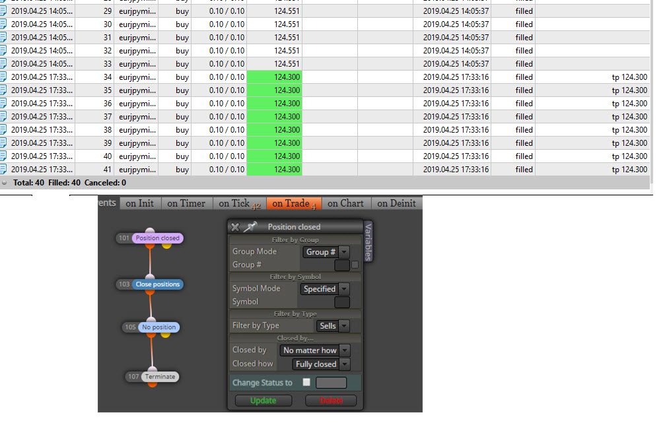Viewport: 665px width, 423px height.
Task: Pin the Position closed panel
Action: (250, 227)
